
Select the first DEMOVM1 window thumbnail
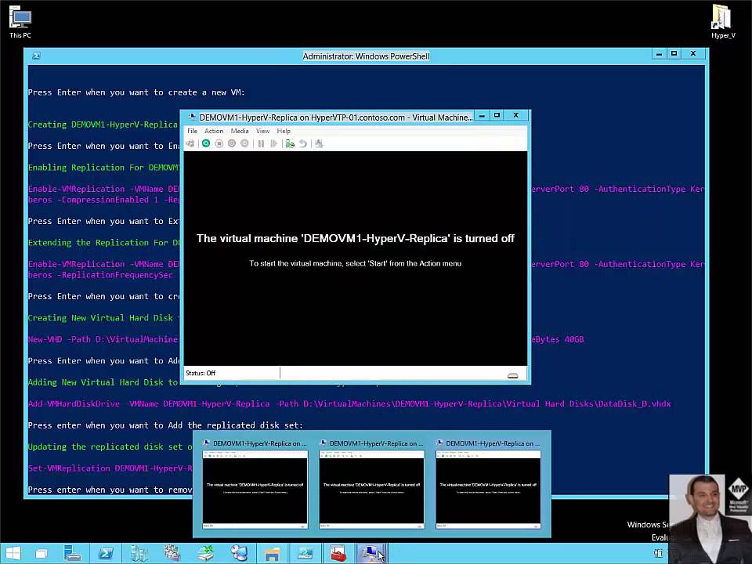tap(255, 486)
